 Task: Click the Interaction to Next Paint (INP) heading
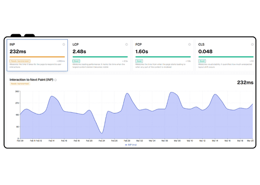click(31, 80)
